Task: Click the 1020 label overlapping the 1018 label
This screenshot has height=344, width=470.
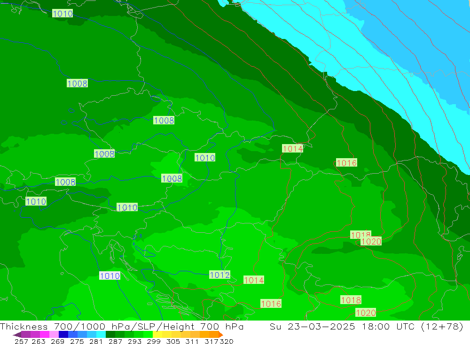Action: [371, 241]
